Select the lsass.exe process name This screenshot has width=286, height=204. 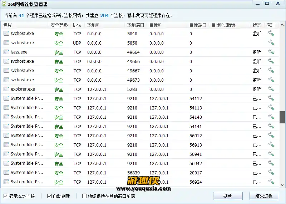click(x=19, y=52)
